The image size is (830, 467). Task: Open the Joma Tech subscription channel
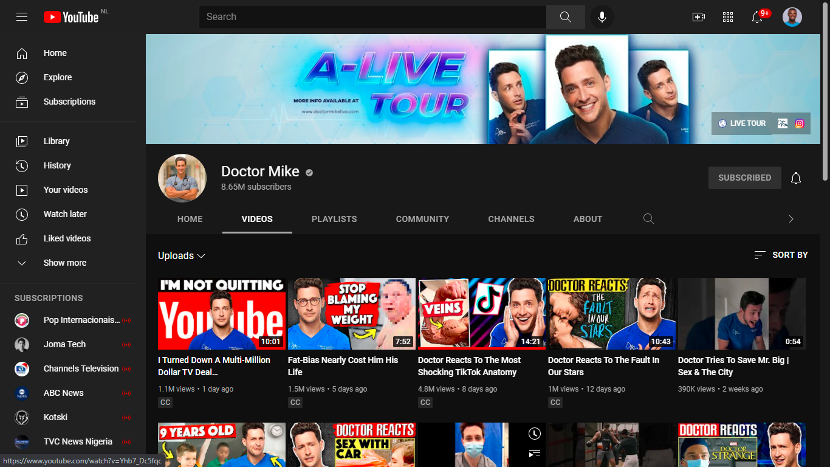click(68, 344)
